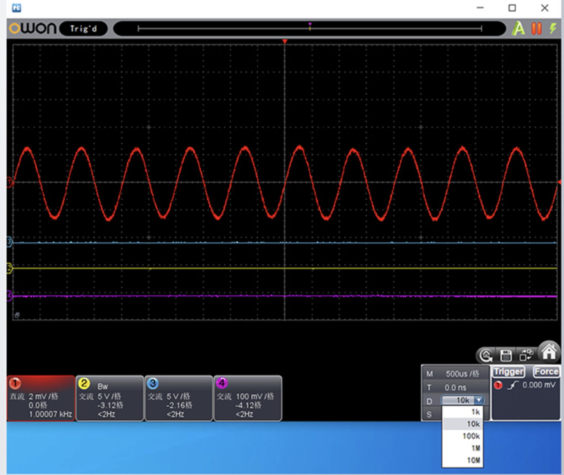Image resolution: width=564 pixels, height=475 pixels.
Task: Click the circular arrow reset icon
Action: coord(486,356)
